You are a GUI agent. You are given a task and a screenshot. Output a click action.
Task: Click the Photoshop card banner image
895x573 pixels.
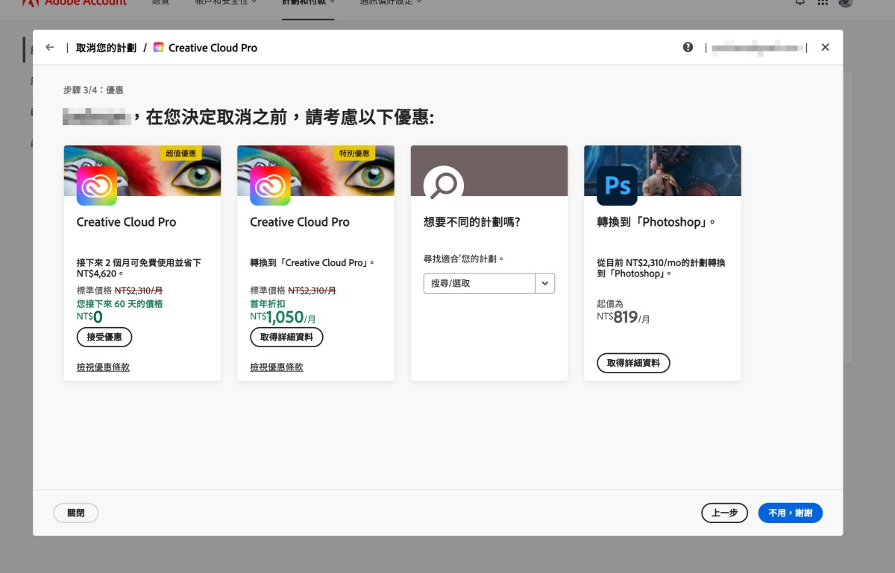pyautogui.click(x=662, y=171)
